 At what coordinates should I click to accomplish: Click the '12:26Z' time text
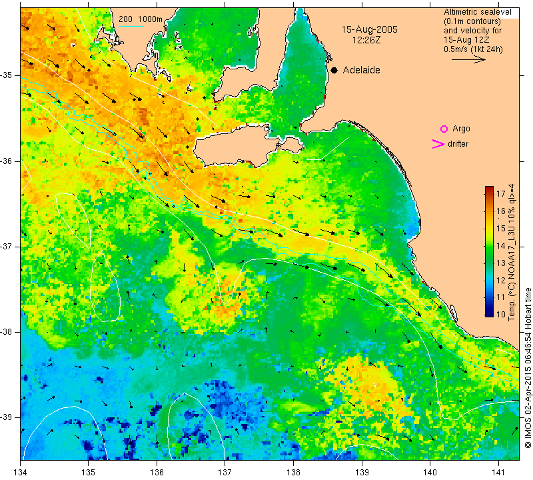pyautogui.click(x=366, y=40)
